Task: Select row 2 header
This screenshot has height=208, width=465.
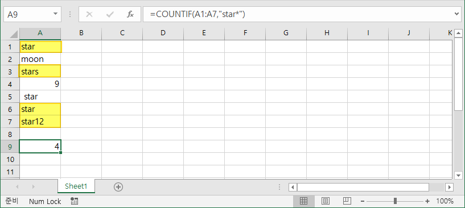Action: point(10,59)
